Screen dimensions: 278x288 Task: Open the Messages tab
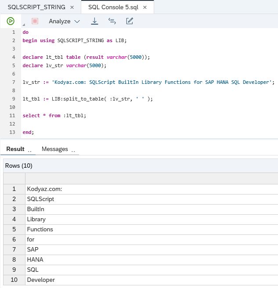[x=55, y=149]
